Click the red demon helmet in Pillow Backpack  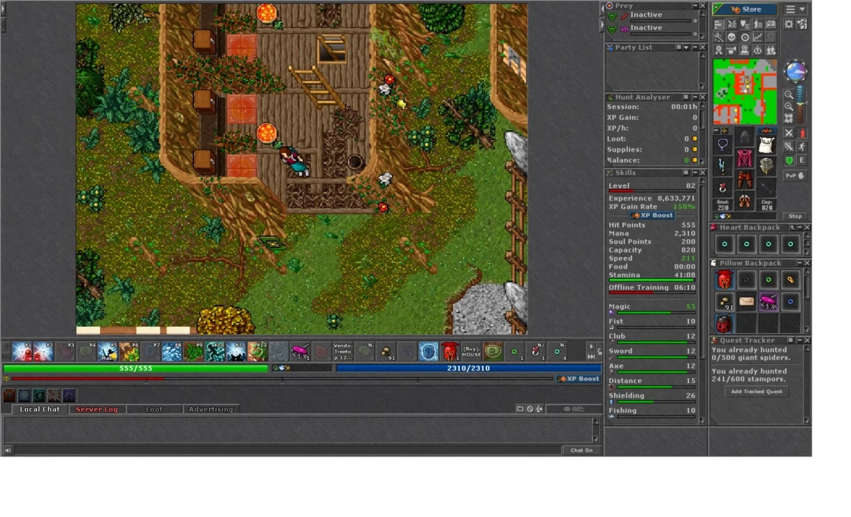click(x=724, y=280)
